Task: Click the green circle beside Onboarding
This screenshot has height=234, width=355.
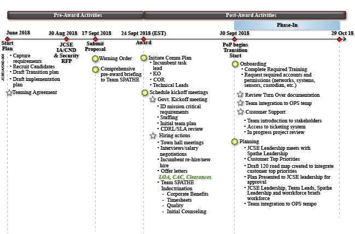Action: (235, 64)
